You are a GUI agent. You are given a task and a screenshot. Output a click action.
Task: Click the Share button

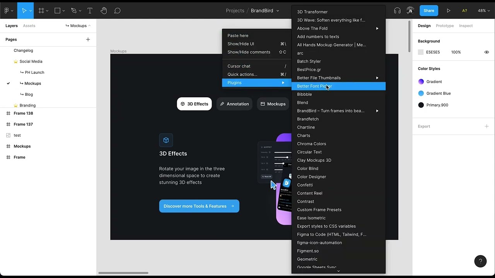[429, 11]
